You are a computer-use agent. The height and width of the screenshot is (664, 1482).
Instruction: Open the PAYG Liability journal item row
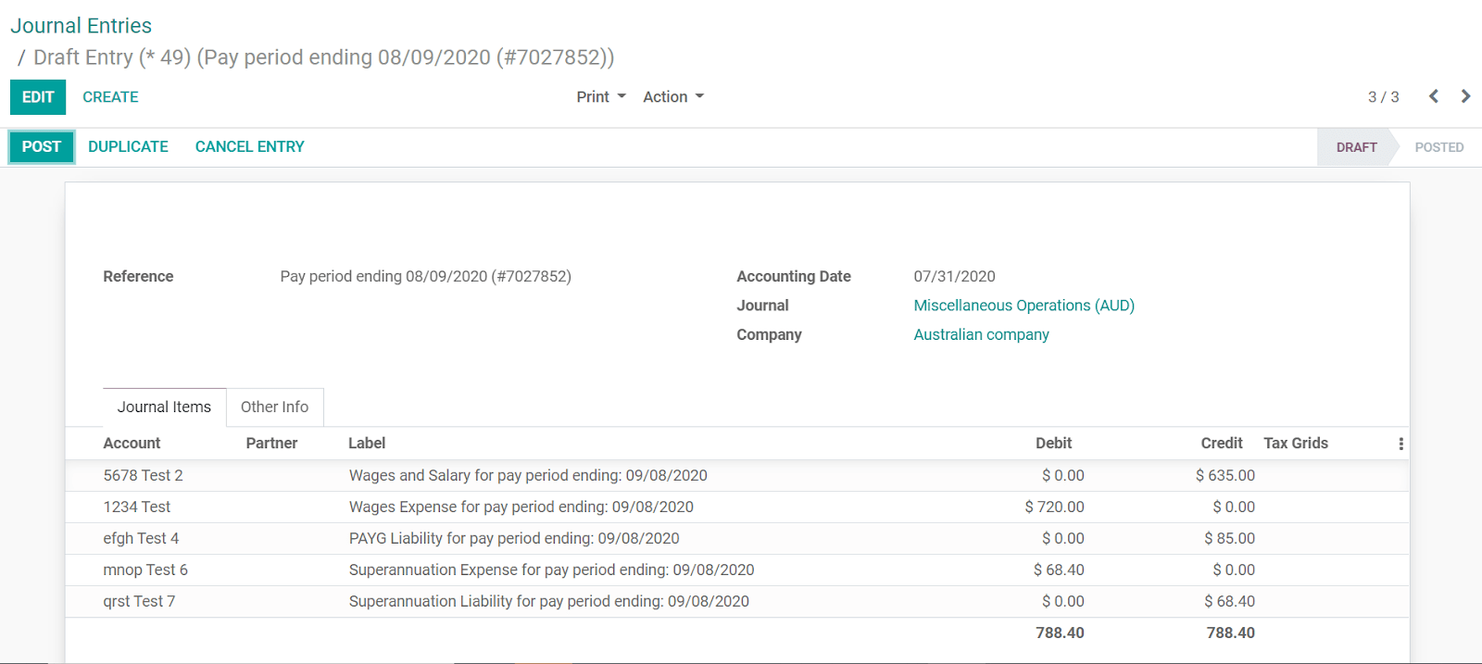point(514,539)
